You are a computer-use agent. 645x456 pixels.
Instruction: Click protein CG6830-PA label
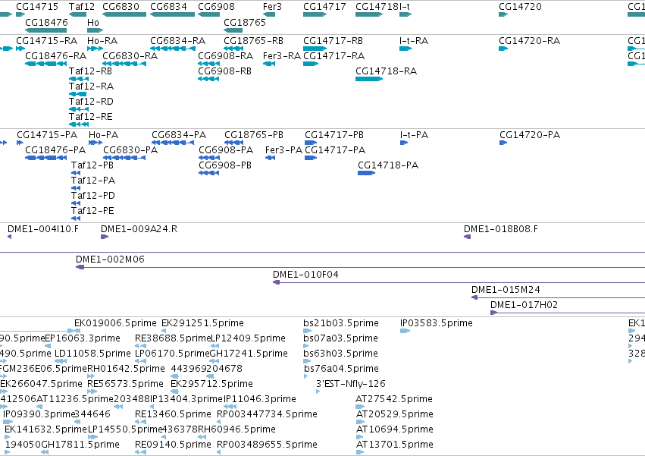click(130, 150)
